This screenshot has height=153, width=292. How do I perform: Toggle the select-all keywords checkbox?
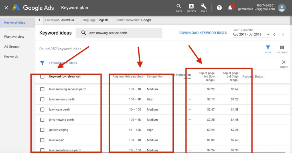(42, 77)
